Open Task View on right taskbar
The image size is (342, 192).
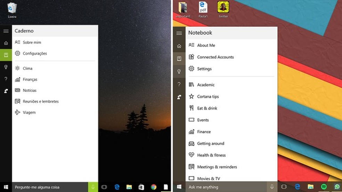coord(284,187)
